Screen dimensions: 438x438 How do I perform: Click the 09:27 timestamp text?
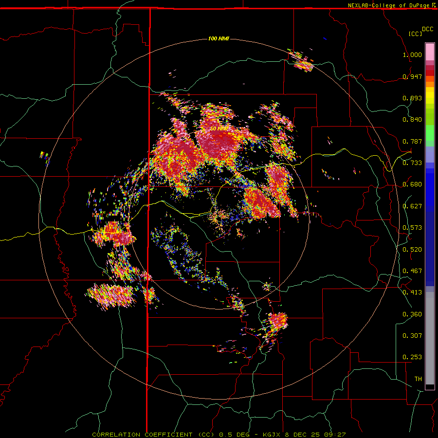(335, 435)
